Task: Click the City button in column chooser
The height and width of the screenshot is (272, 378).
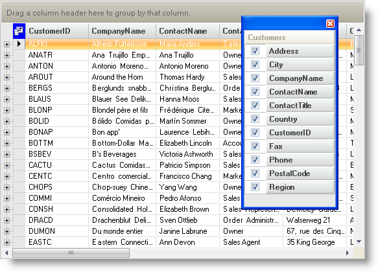Action: 300,65
